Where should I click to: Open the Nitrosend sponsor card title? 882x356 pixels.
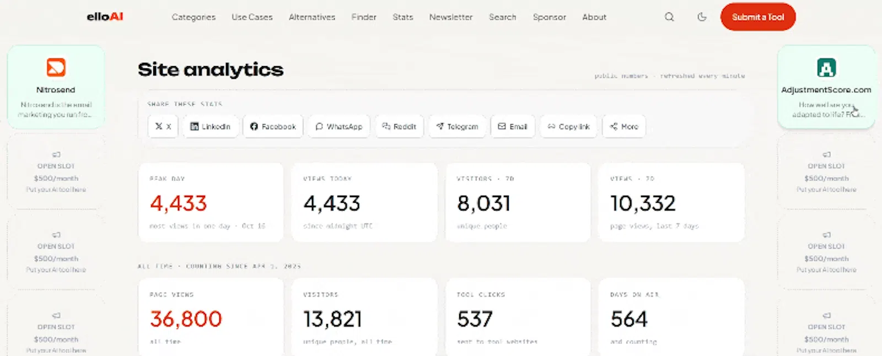click(x=56, y=90)
